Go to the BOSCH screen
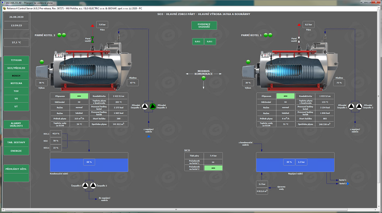Image resolution: width=382 pixels, height=213 pixels. 16,75
